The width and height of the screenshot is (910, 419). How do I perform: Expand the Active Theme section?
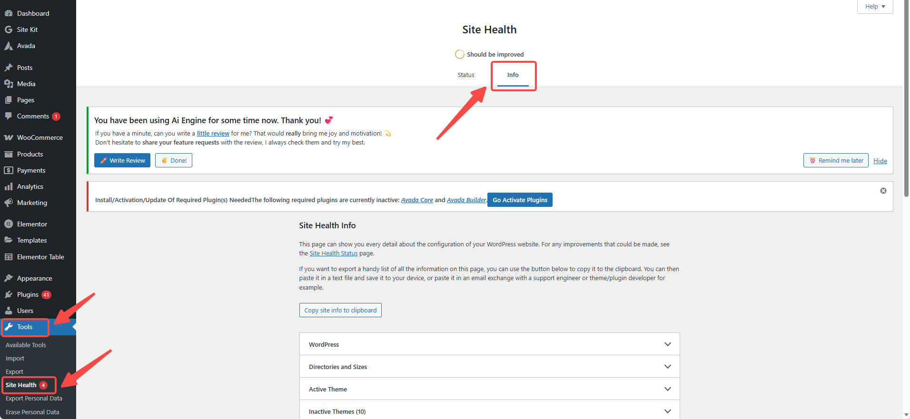coord(667,389)
